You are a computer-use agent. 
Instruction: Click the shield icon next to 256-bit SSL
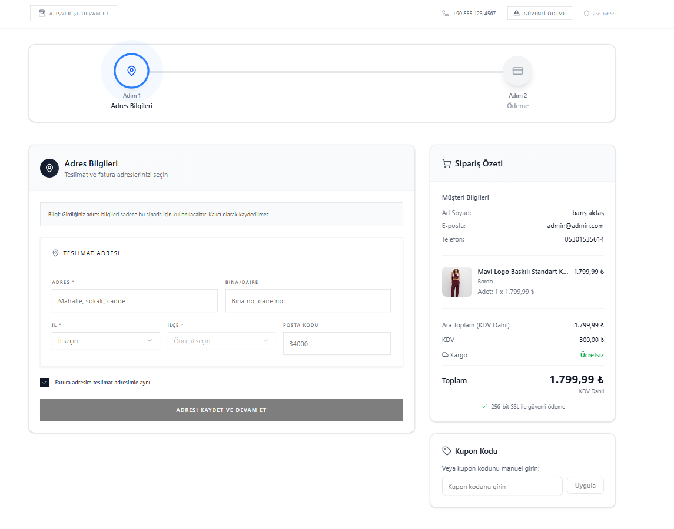coord(586,13)
